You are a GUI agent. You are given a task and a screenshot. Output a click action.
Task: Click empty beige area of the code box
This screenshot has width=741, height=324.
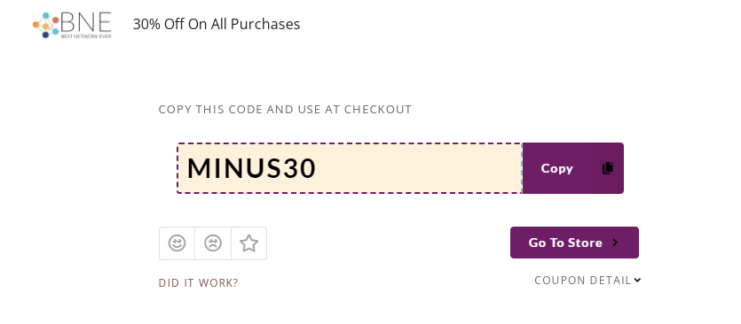click(x=416, y=168)
